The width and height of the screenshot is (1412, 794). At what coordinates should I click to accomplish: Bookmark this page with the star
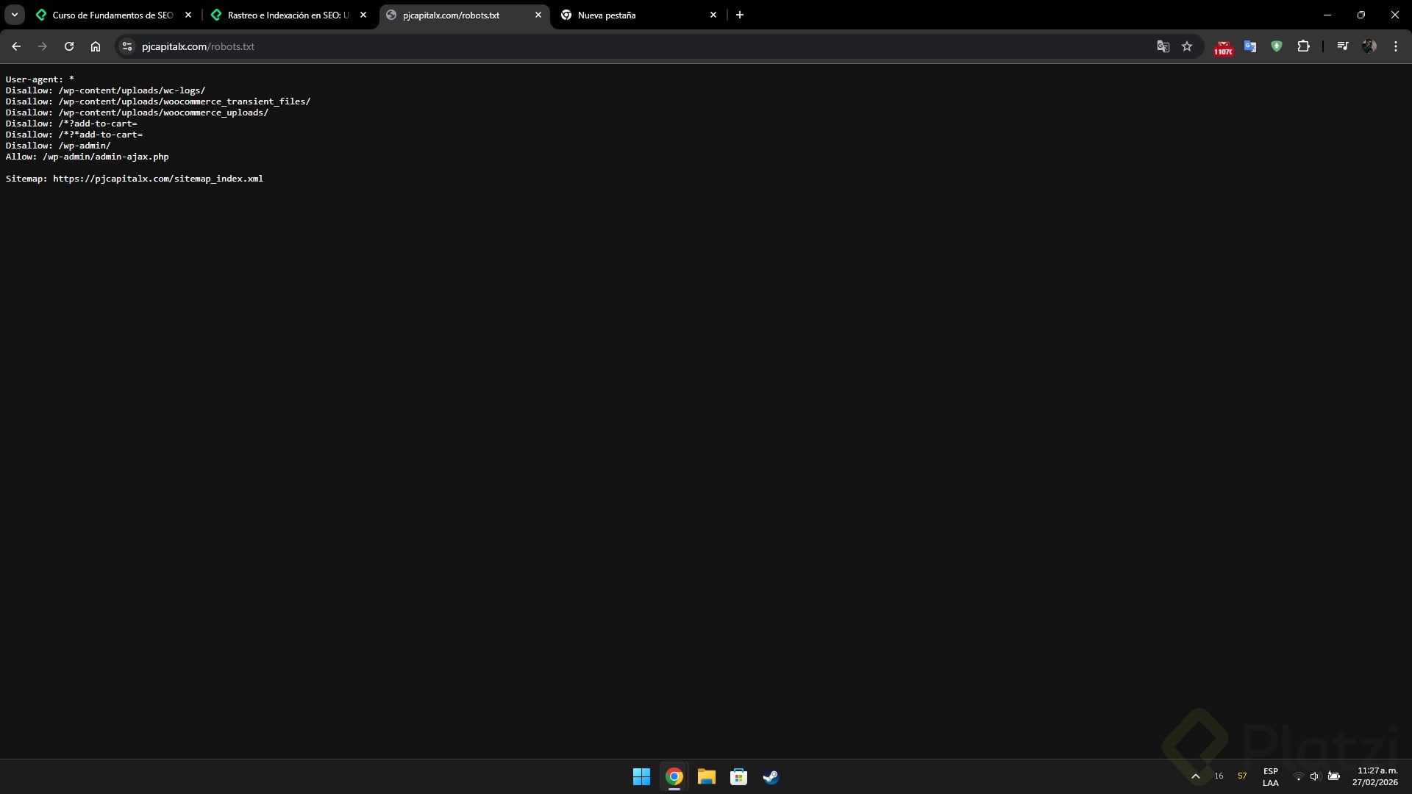click(x=1187, y=46)
